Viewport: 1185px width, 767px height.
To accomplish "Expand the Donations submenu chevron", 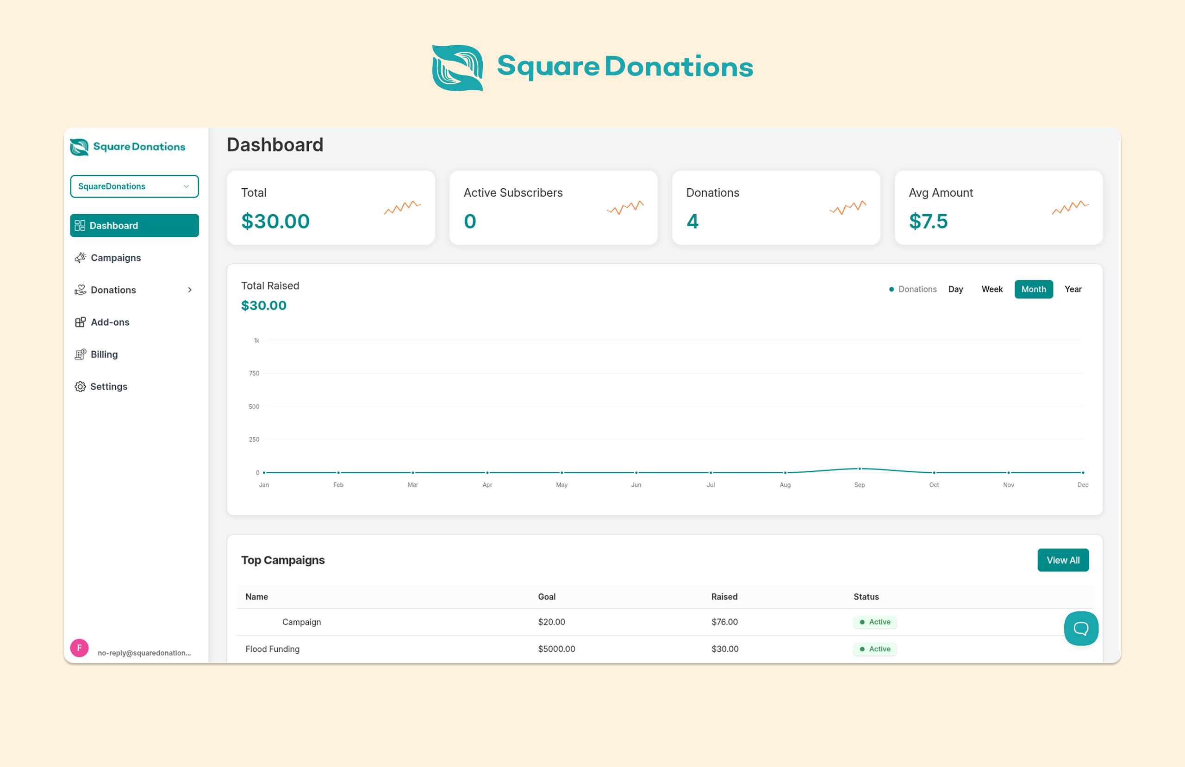I will click(x=190, y=290).
